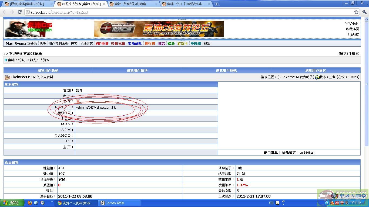Click the QQ penguin tray icon

(332, 203)
